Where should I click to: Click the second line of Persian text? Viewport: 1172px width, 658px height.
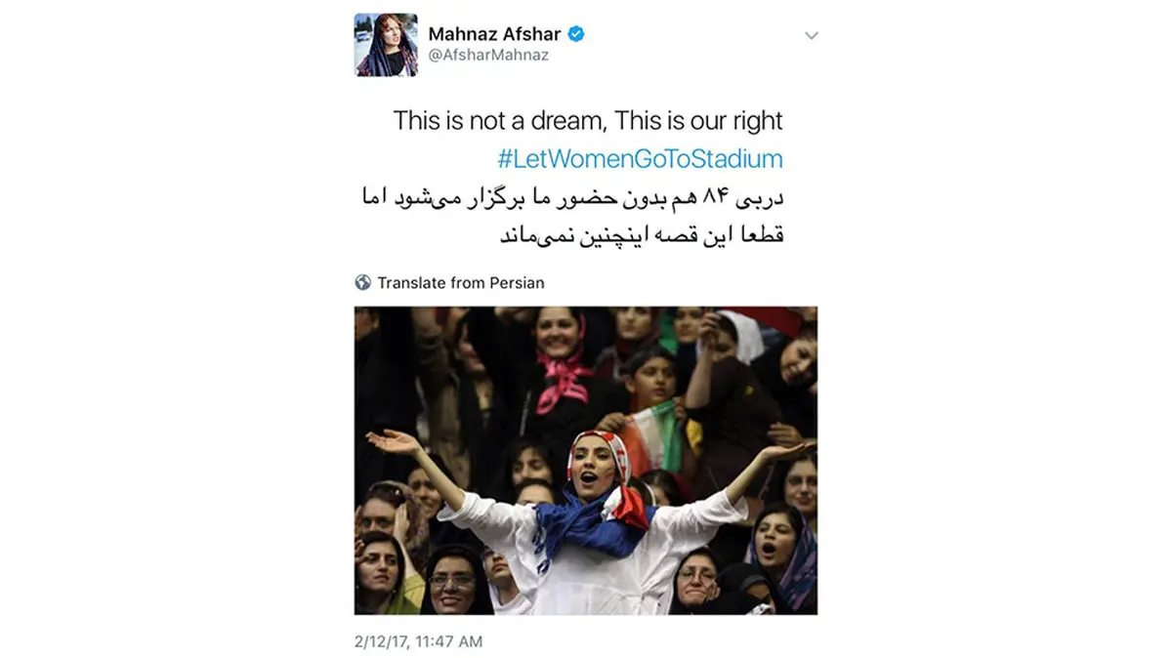642,235
